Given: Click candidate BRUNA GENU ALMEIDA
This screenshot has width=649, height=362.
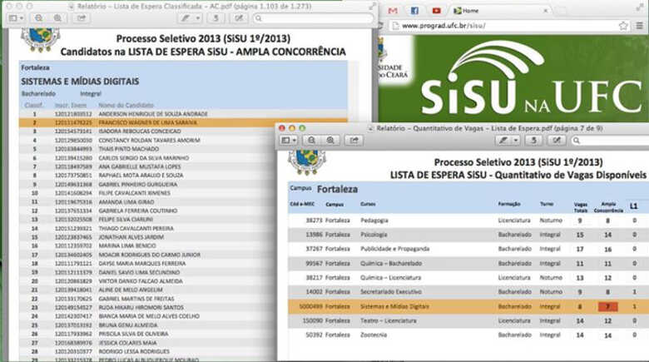Looking at the screenshot, I should pyautogui.click(x=127, y=325).
